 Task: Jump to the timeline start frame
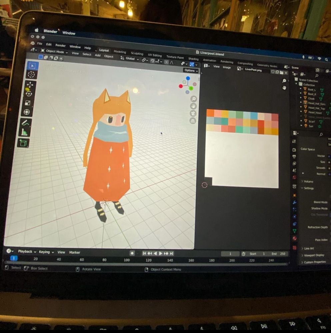(144, 253)
